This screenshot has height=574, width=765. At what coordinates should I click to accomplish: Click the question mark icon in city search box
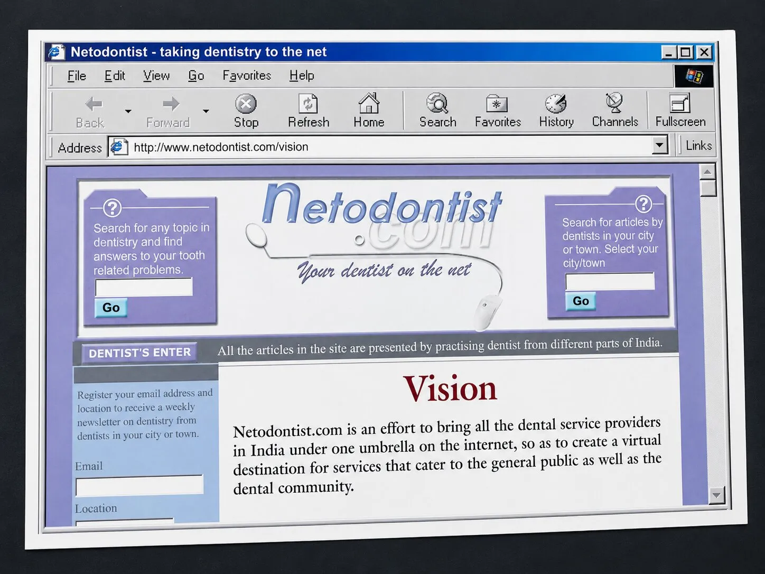(x=643, y=203)
